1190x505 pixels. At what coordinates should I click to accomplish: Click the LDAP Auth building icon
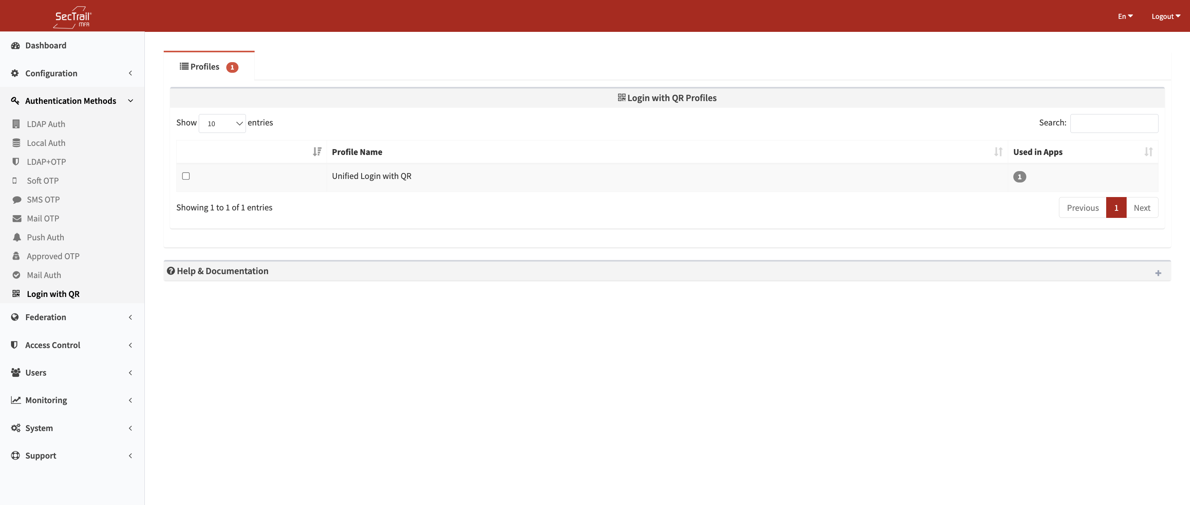pos(16,124)
